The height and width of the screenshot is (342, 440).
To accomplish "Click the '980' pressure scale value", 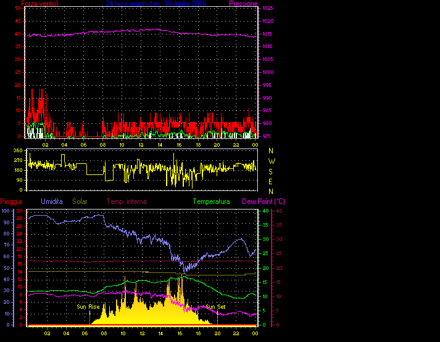I will click(x=267, y=123).
